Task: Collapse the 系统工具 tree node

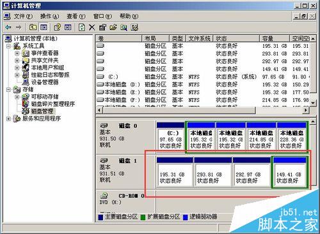Action: coord(8,46)
